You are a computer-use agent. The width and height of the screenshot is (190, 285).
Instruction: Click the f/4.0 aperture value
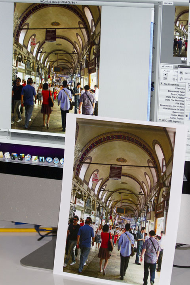(166, 71)
